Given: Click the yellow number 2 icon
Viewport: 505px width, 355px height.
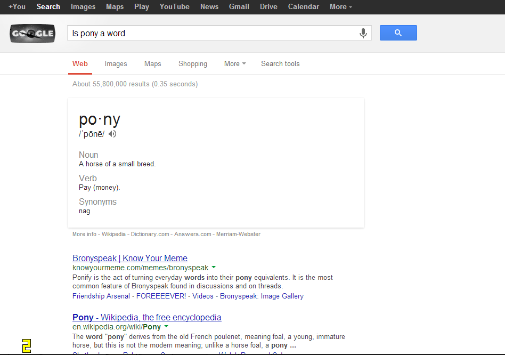Looking at the screenshot, I should 27,346.
